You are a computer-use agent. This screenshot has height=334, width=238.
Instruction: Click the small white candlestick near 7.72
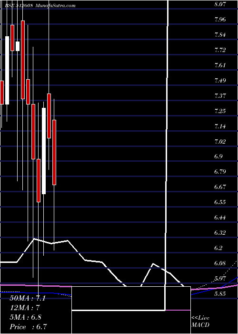point(18,46)
